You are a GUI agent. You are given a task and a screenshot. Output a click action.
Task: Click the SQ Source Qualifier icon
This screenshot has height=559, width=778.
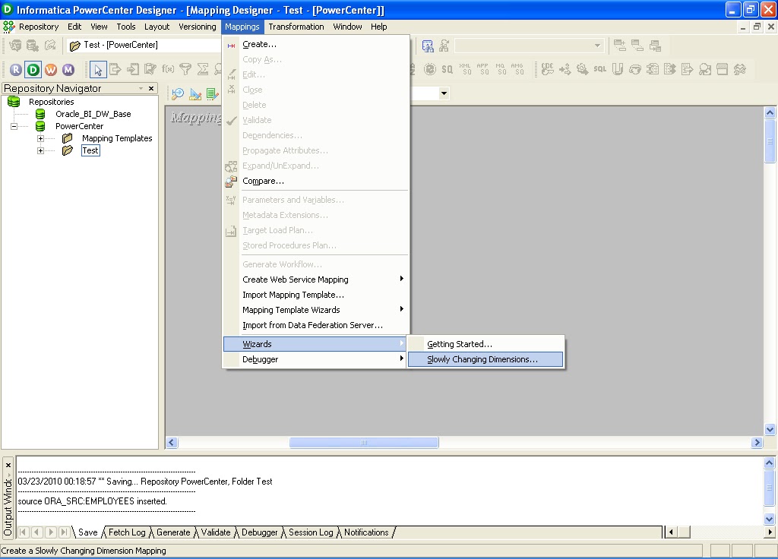447,69
